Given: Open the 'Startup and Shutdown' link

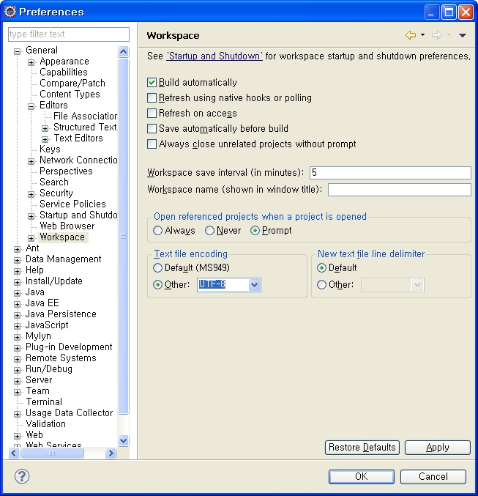Looking at the screenshot, I should click(x=214, y=56).
